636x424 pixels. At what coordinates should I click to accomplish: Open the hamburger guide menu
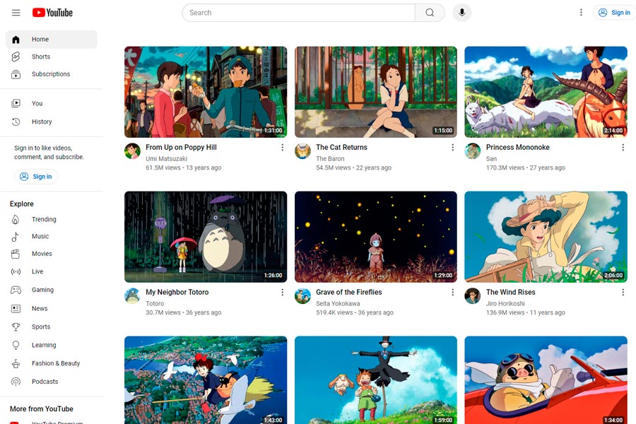tap(16, 13)
